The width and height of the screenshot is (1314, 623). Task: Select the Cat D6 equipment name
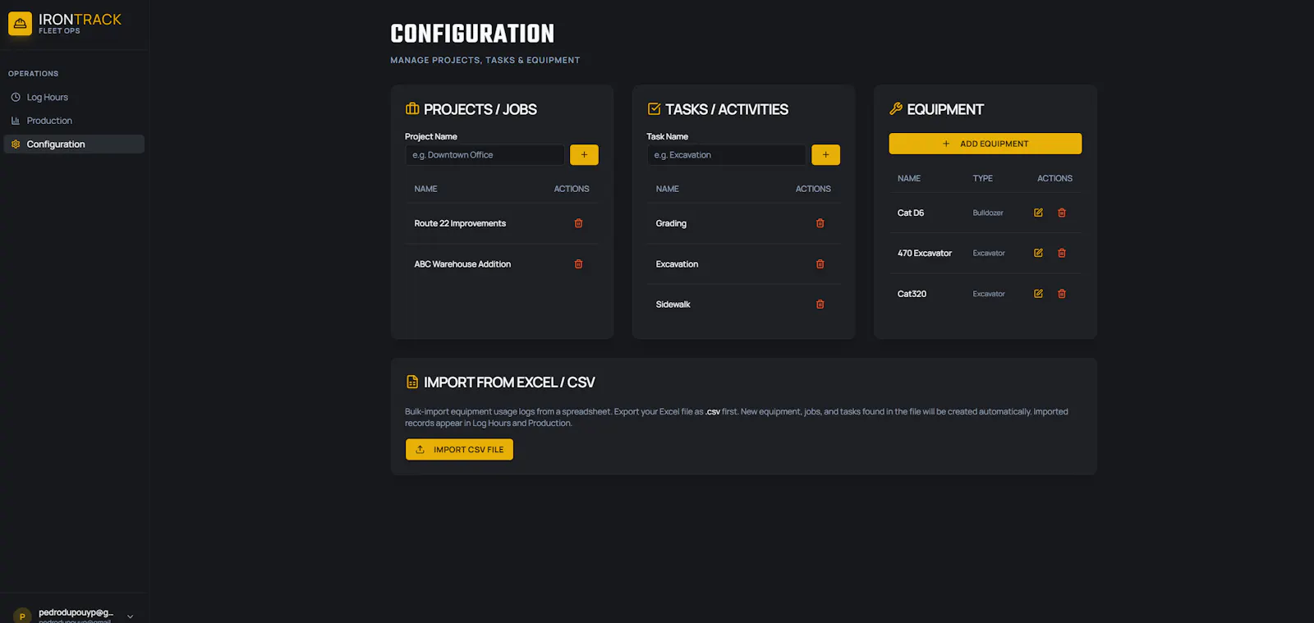911,213
